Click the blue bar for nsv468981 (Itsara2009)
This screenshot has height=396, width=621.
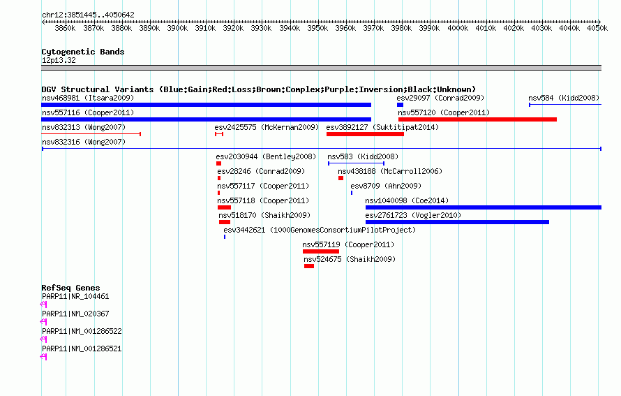[x=207, y=105]
